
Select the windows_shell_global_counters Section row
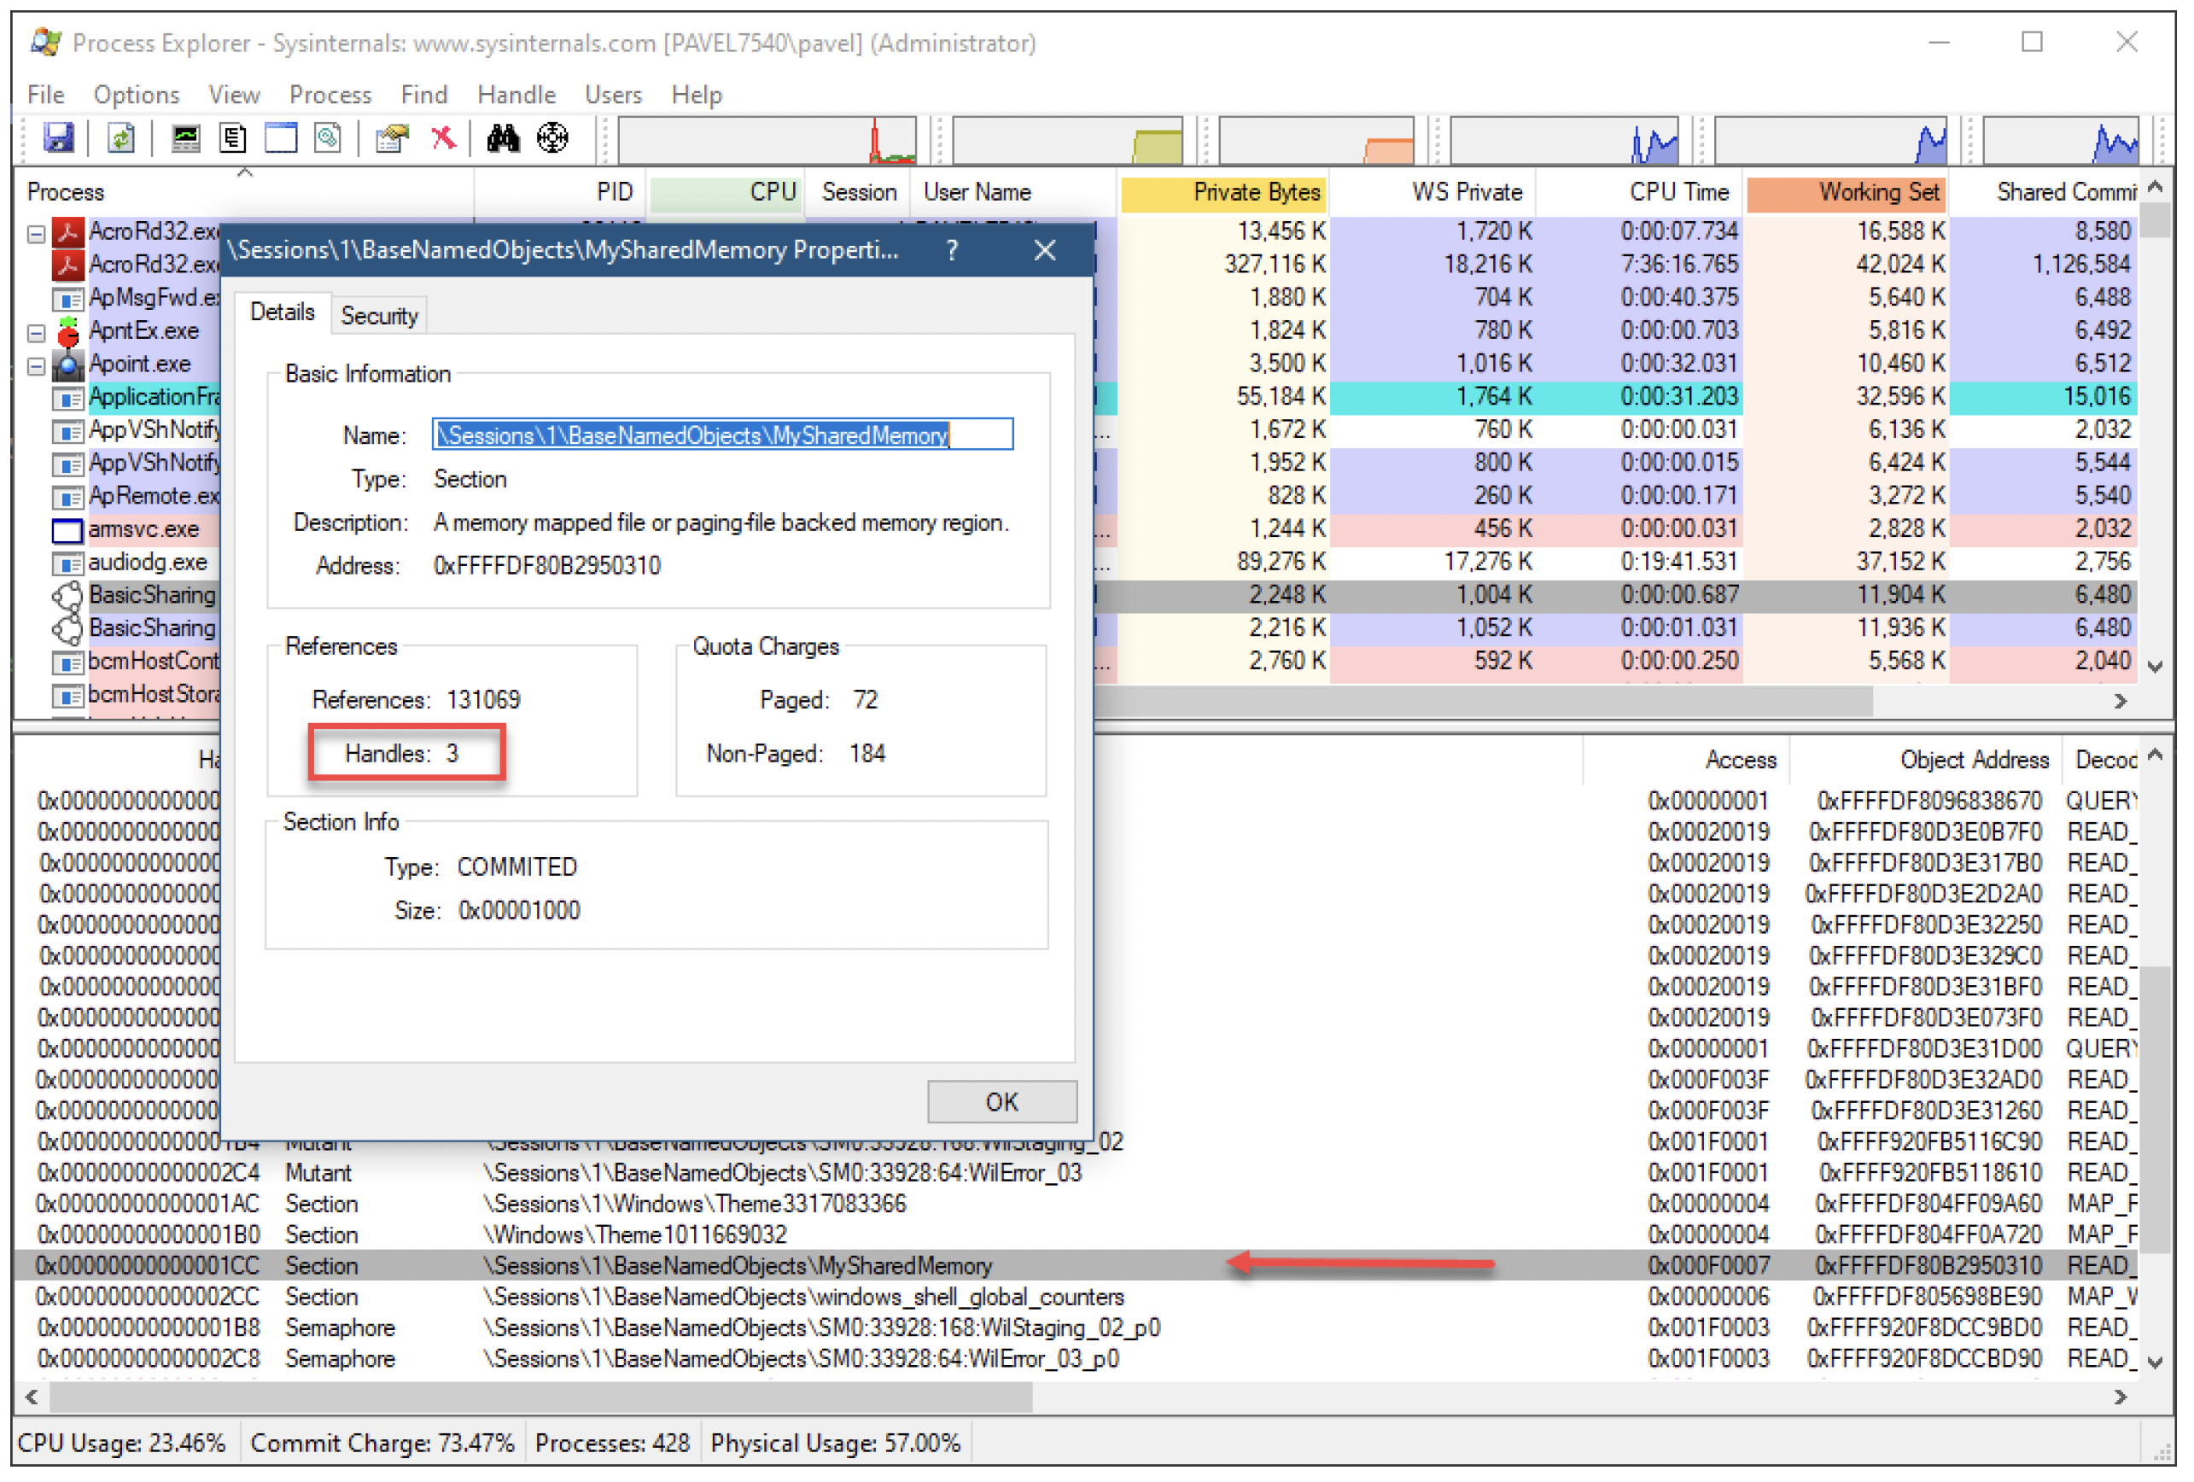click(1077, 1296)
